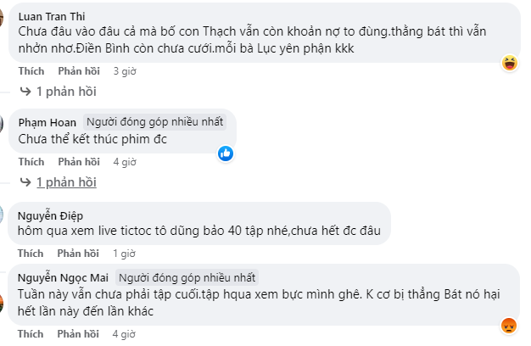Click the "3 giờ" timestamp on Luan's comment
The height and width of the screenshot is (346, 531).
(124, 70)
